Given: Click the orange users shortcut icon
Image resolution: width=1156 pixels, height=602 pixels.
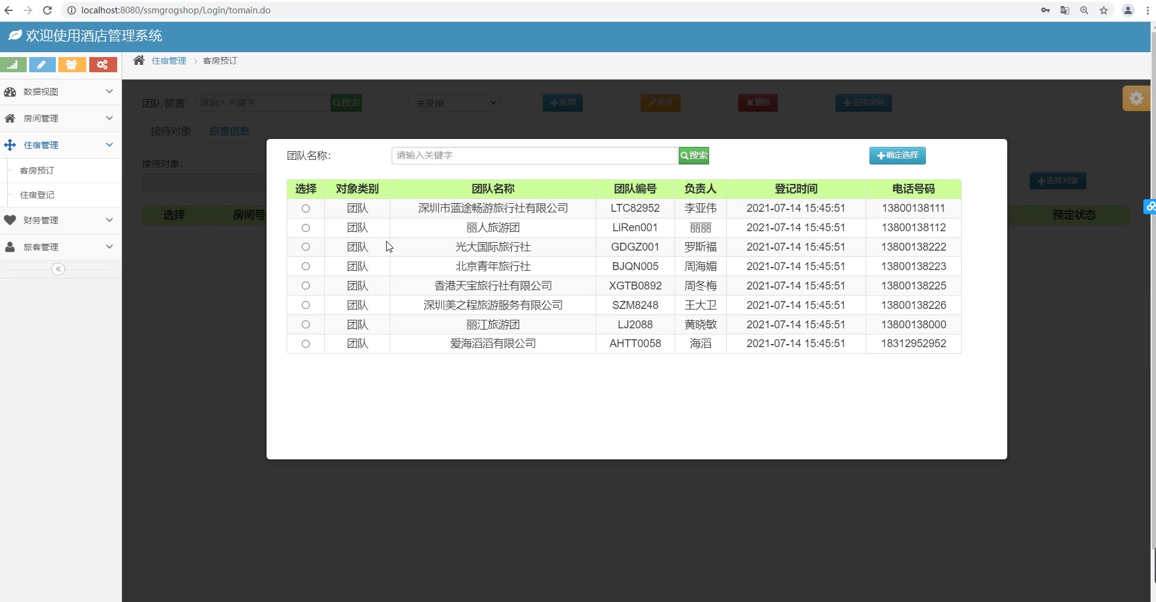Looking at the screenshot, I should (72, 64).
